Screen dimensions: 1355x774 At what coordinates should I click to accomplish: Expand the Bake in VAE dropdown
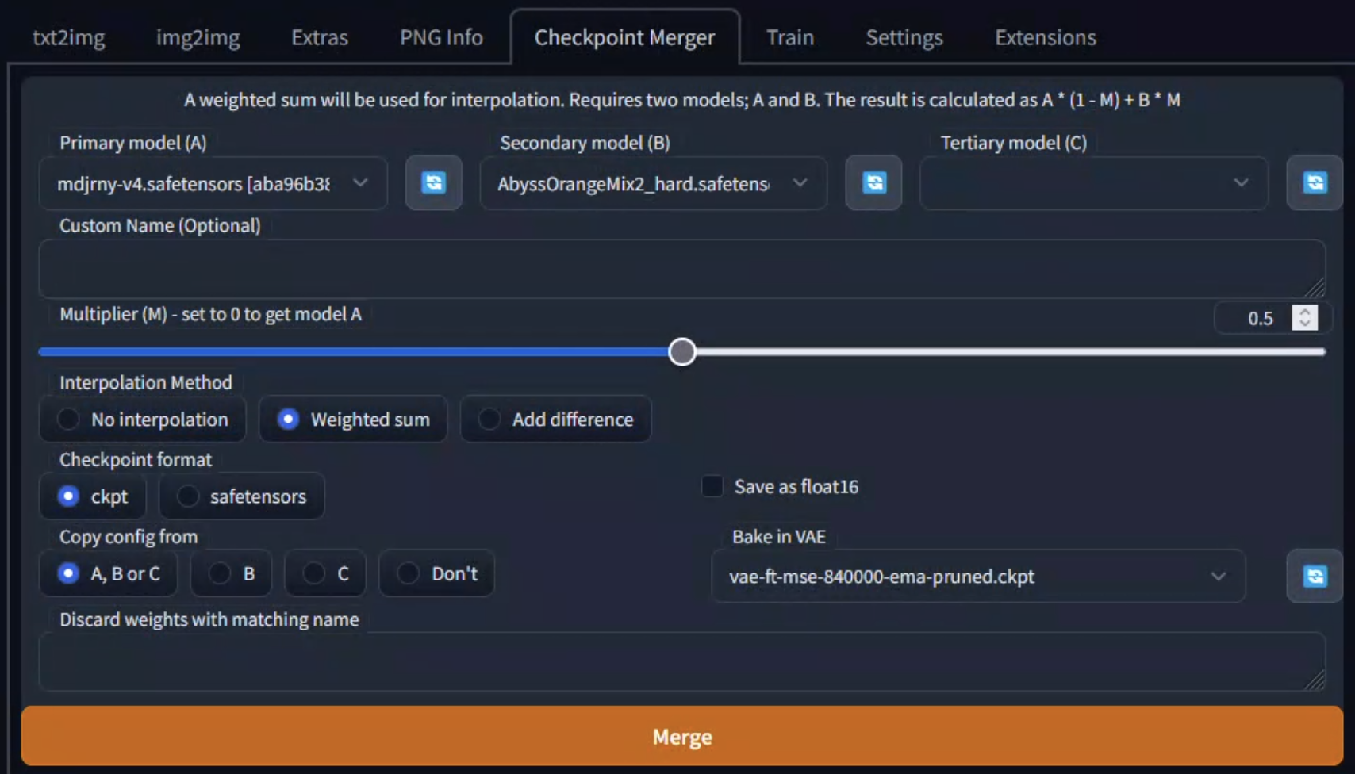977,577
